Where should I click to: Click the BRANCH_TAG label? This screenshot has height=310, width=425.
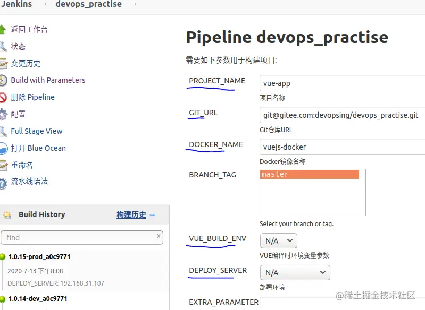click(x=213, y=175)
